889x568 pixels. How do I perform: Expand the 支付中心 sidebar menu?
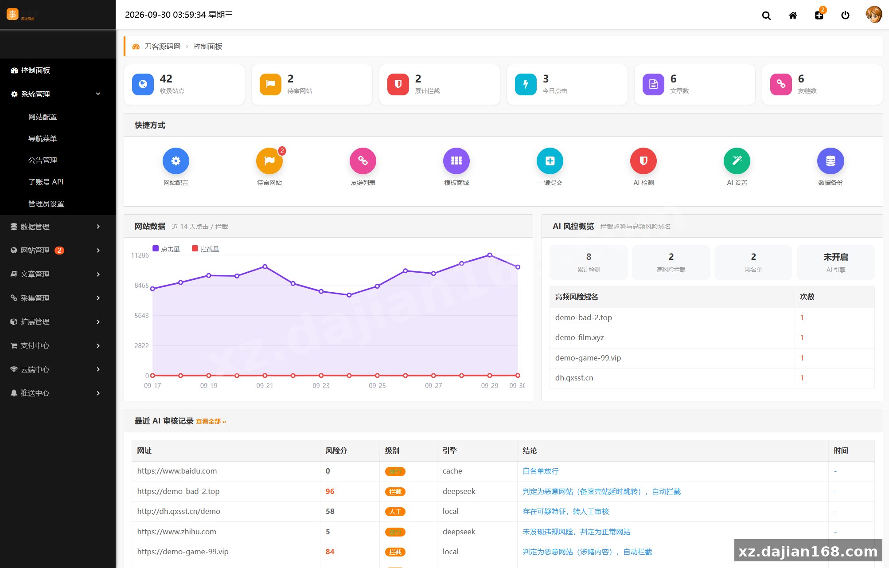point(58,345)
